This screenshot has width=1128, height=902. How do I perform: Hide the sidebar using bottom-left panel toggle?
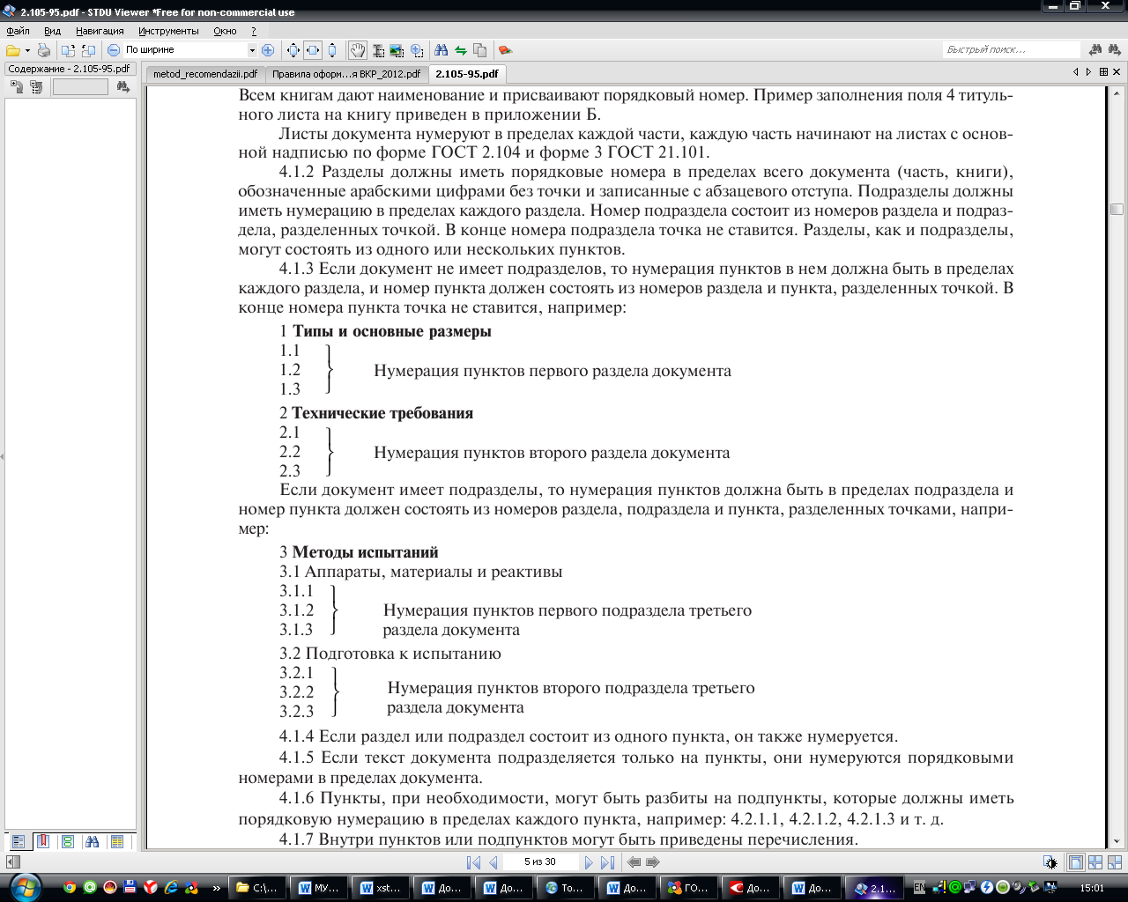coord(12,862)
